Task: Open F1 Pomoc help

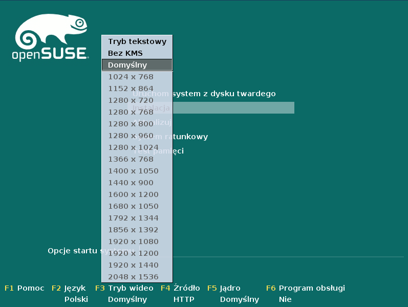Action: coord(25,288)
